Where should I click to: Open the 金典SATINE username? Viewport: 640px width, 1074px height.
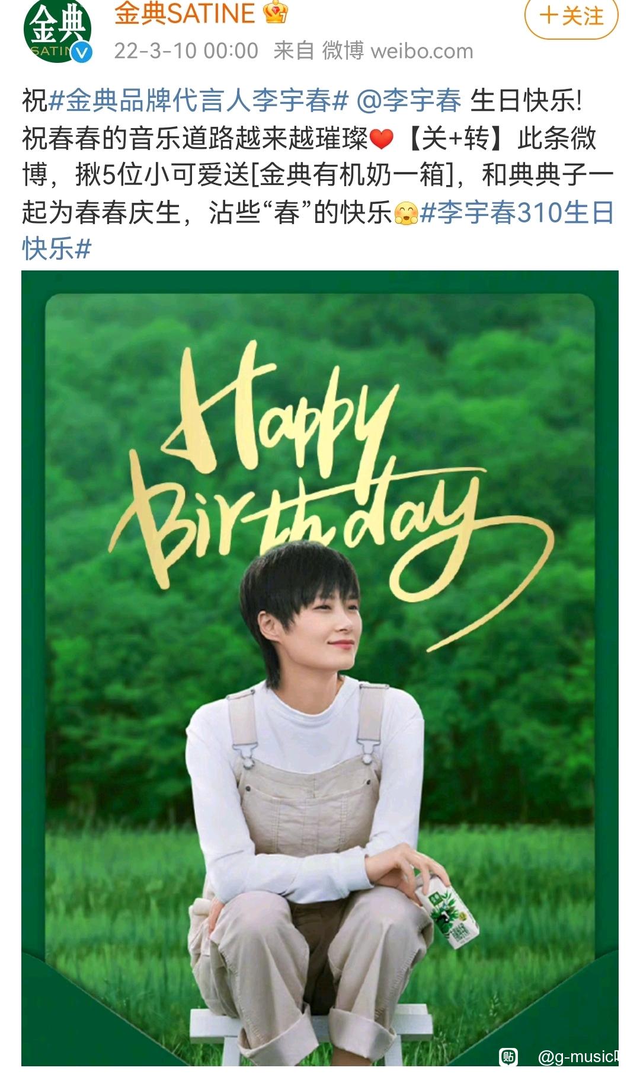184,13
